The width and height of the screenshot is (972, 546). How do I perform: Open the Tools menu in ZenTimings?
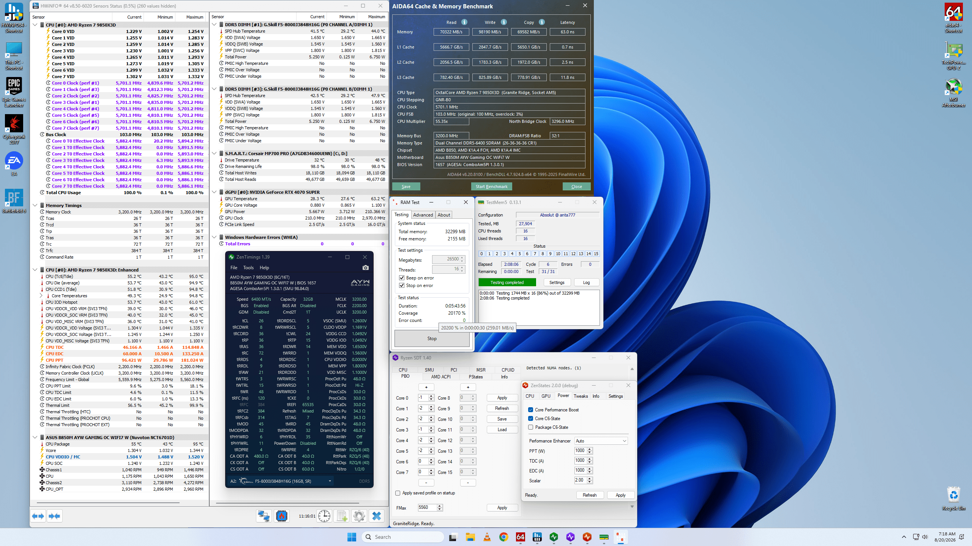coord(248,268)
